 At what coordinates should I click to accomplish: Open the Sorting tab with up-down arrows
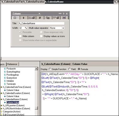[x=24, y=18]
